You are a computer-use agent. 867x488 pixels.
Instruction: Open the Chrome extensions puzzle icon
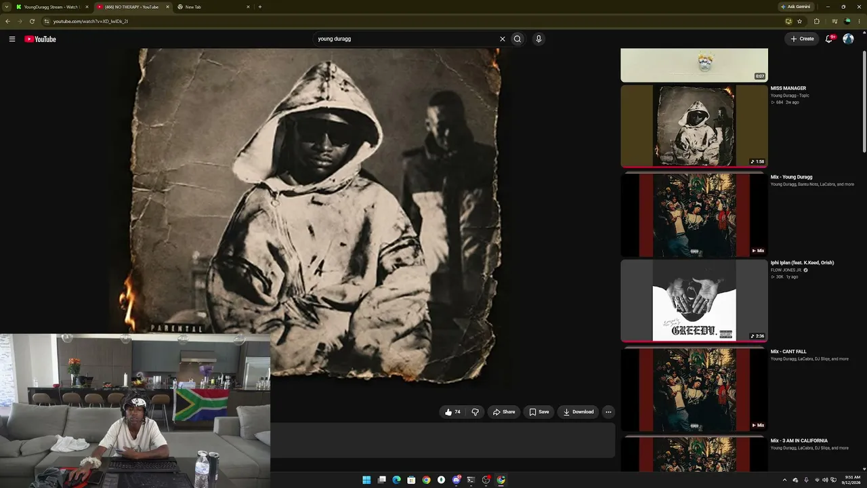point(816,21)
